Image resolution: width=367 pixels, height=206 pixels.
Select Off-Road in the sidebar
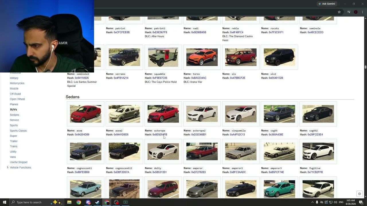point(15,94)
